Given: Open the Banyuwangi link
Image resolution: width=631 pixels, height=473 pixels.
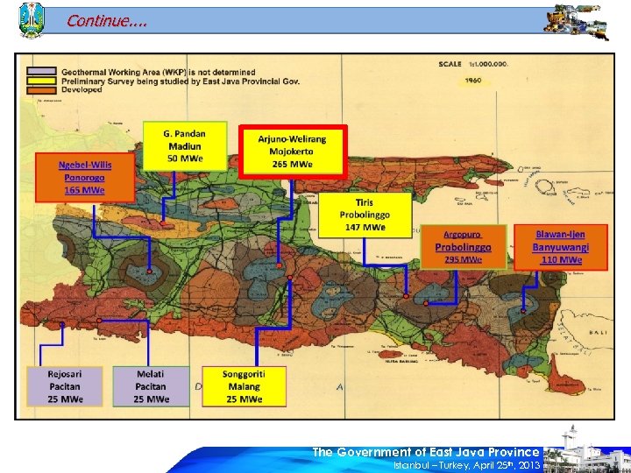Looking at the screenshot, I should point(561,247).
